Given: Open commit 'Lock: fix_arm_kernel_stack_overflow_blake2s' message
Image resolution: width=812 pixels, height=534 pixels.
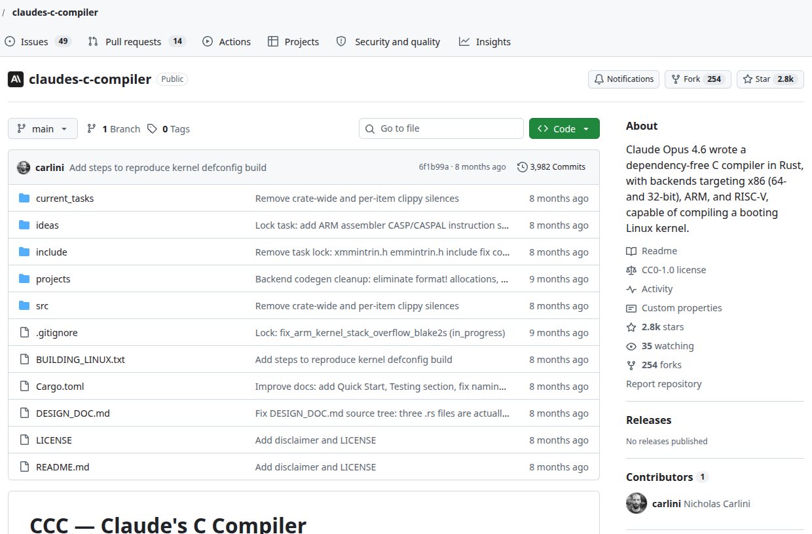Looking at the screenshot, I should point(380,332).
